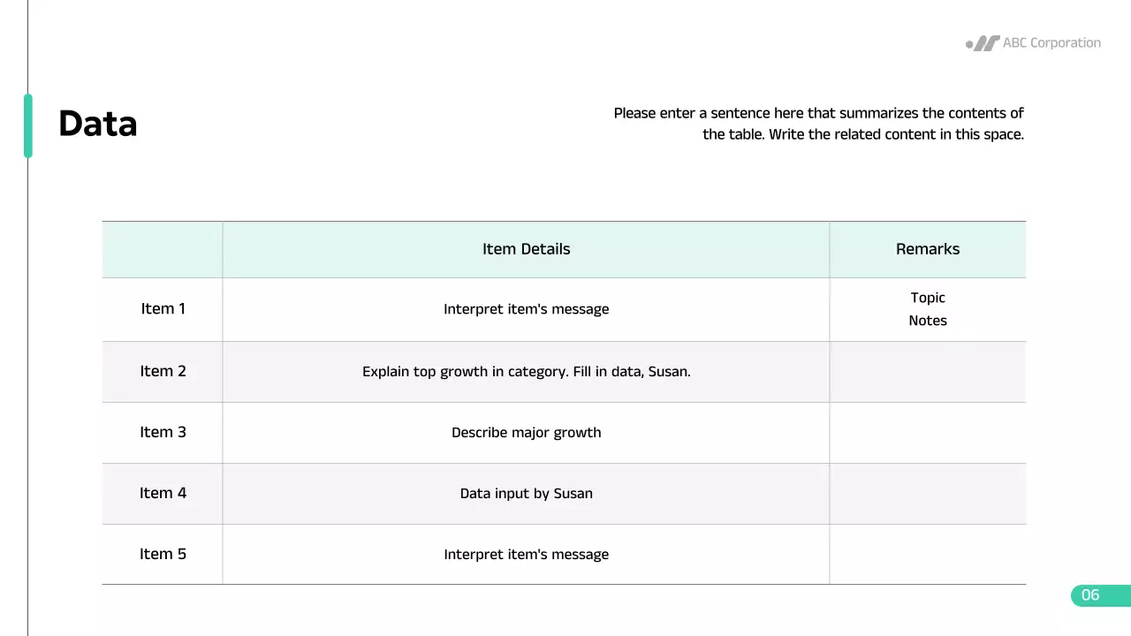Click the Item 4 row label
Image resolution: width=1131 pixels, height=636 pixels.
pos(163,493)
